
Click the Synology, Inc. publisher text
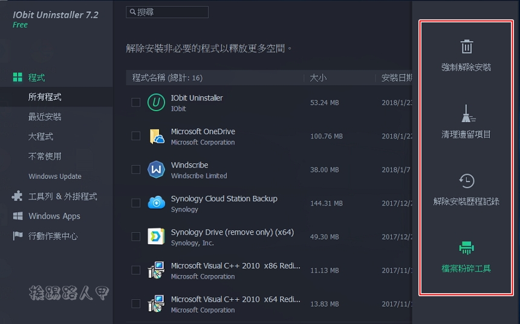coord(192,243)
